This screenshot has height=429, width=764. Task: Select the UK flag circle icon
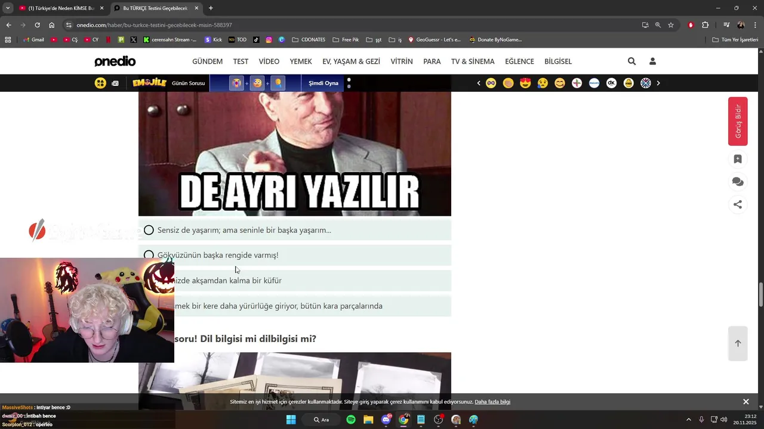(646, 83)
